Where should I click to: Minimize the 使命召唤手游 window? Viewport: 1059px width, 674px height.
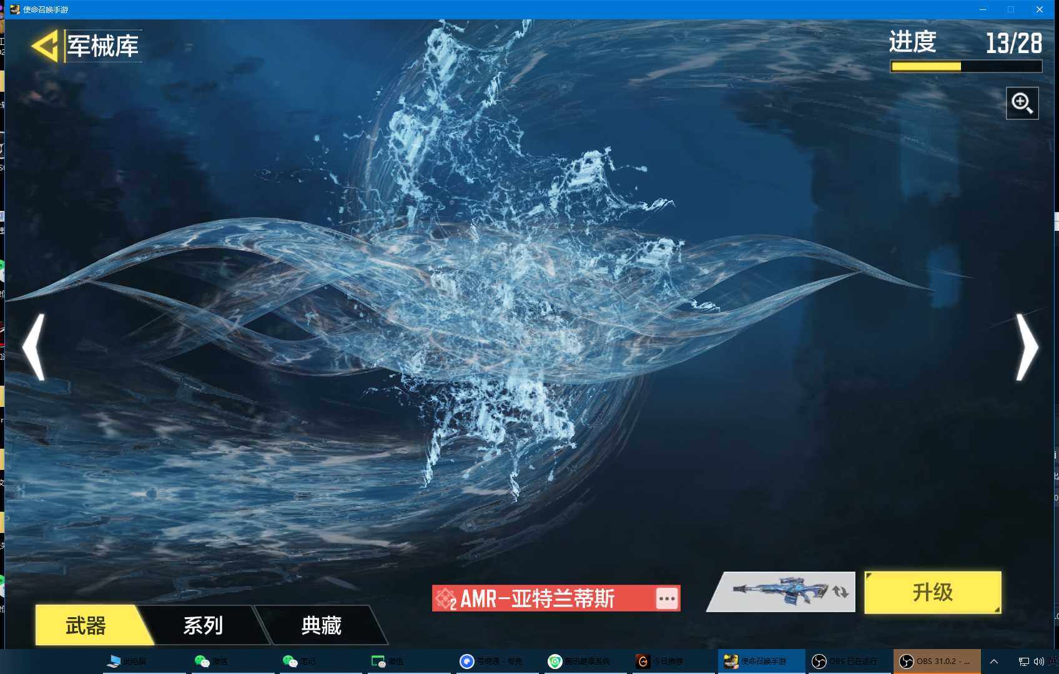click(983, 9)
